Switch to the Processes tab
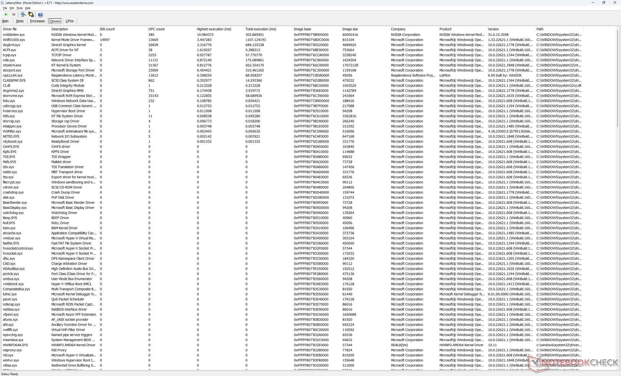The image size is (621, 376). click(x=37, y=21)
